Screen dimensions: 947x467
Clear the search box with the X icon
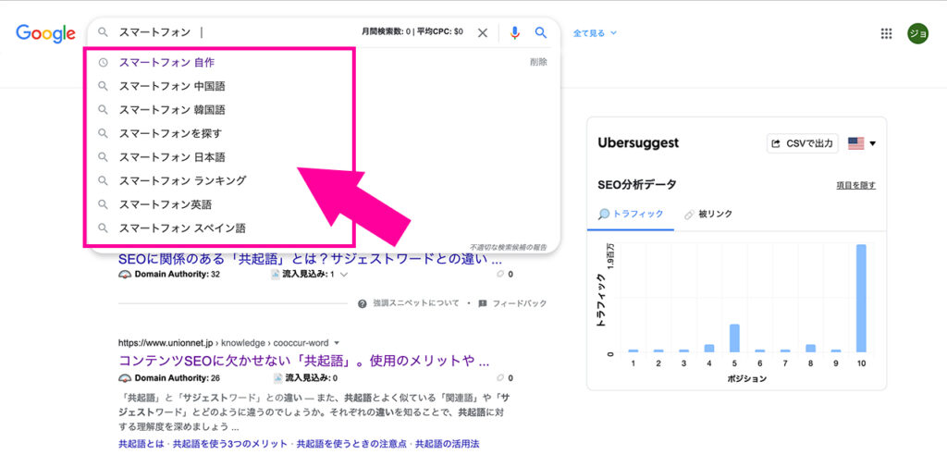[x=483, y=32]
